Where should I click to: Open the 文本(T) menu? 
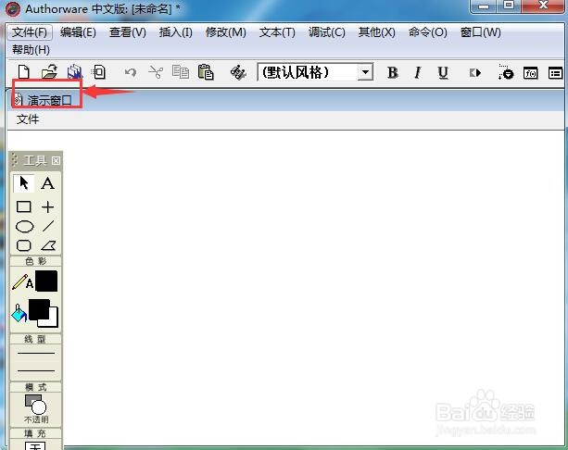[277, 32]
